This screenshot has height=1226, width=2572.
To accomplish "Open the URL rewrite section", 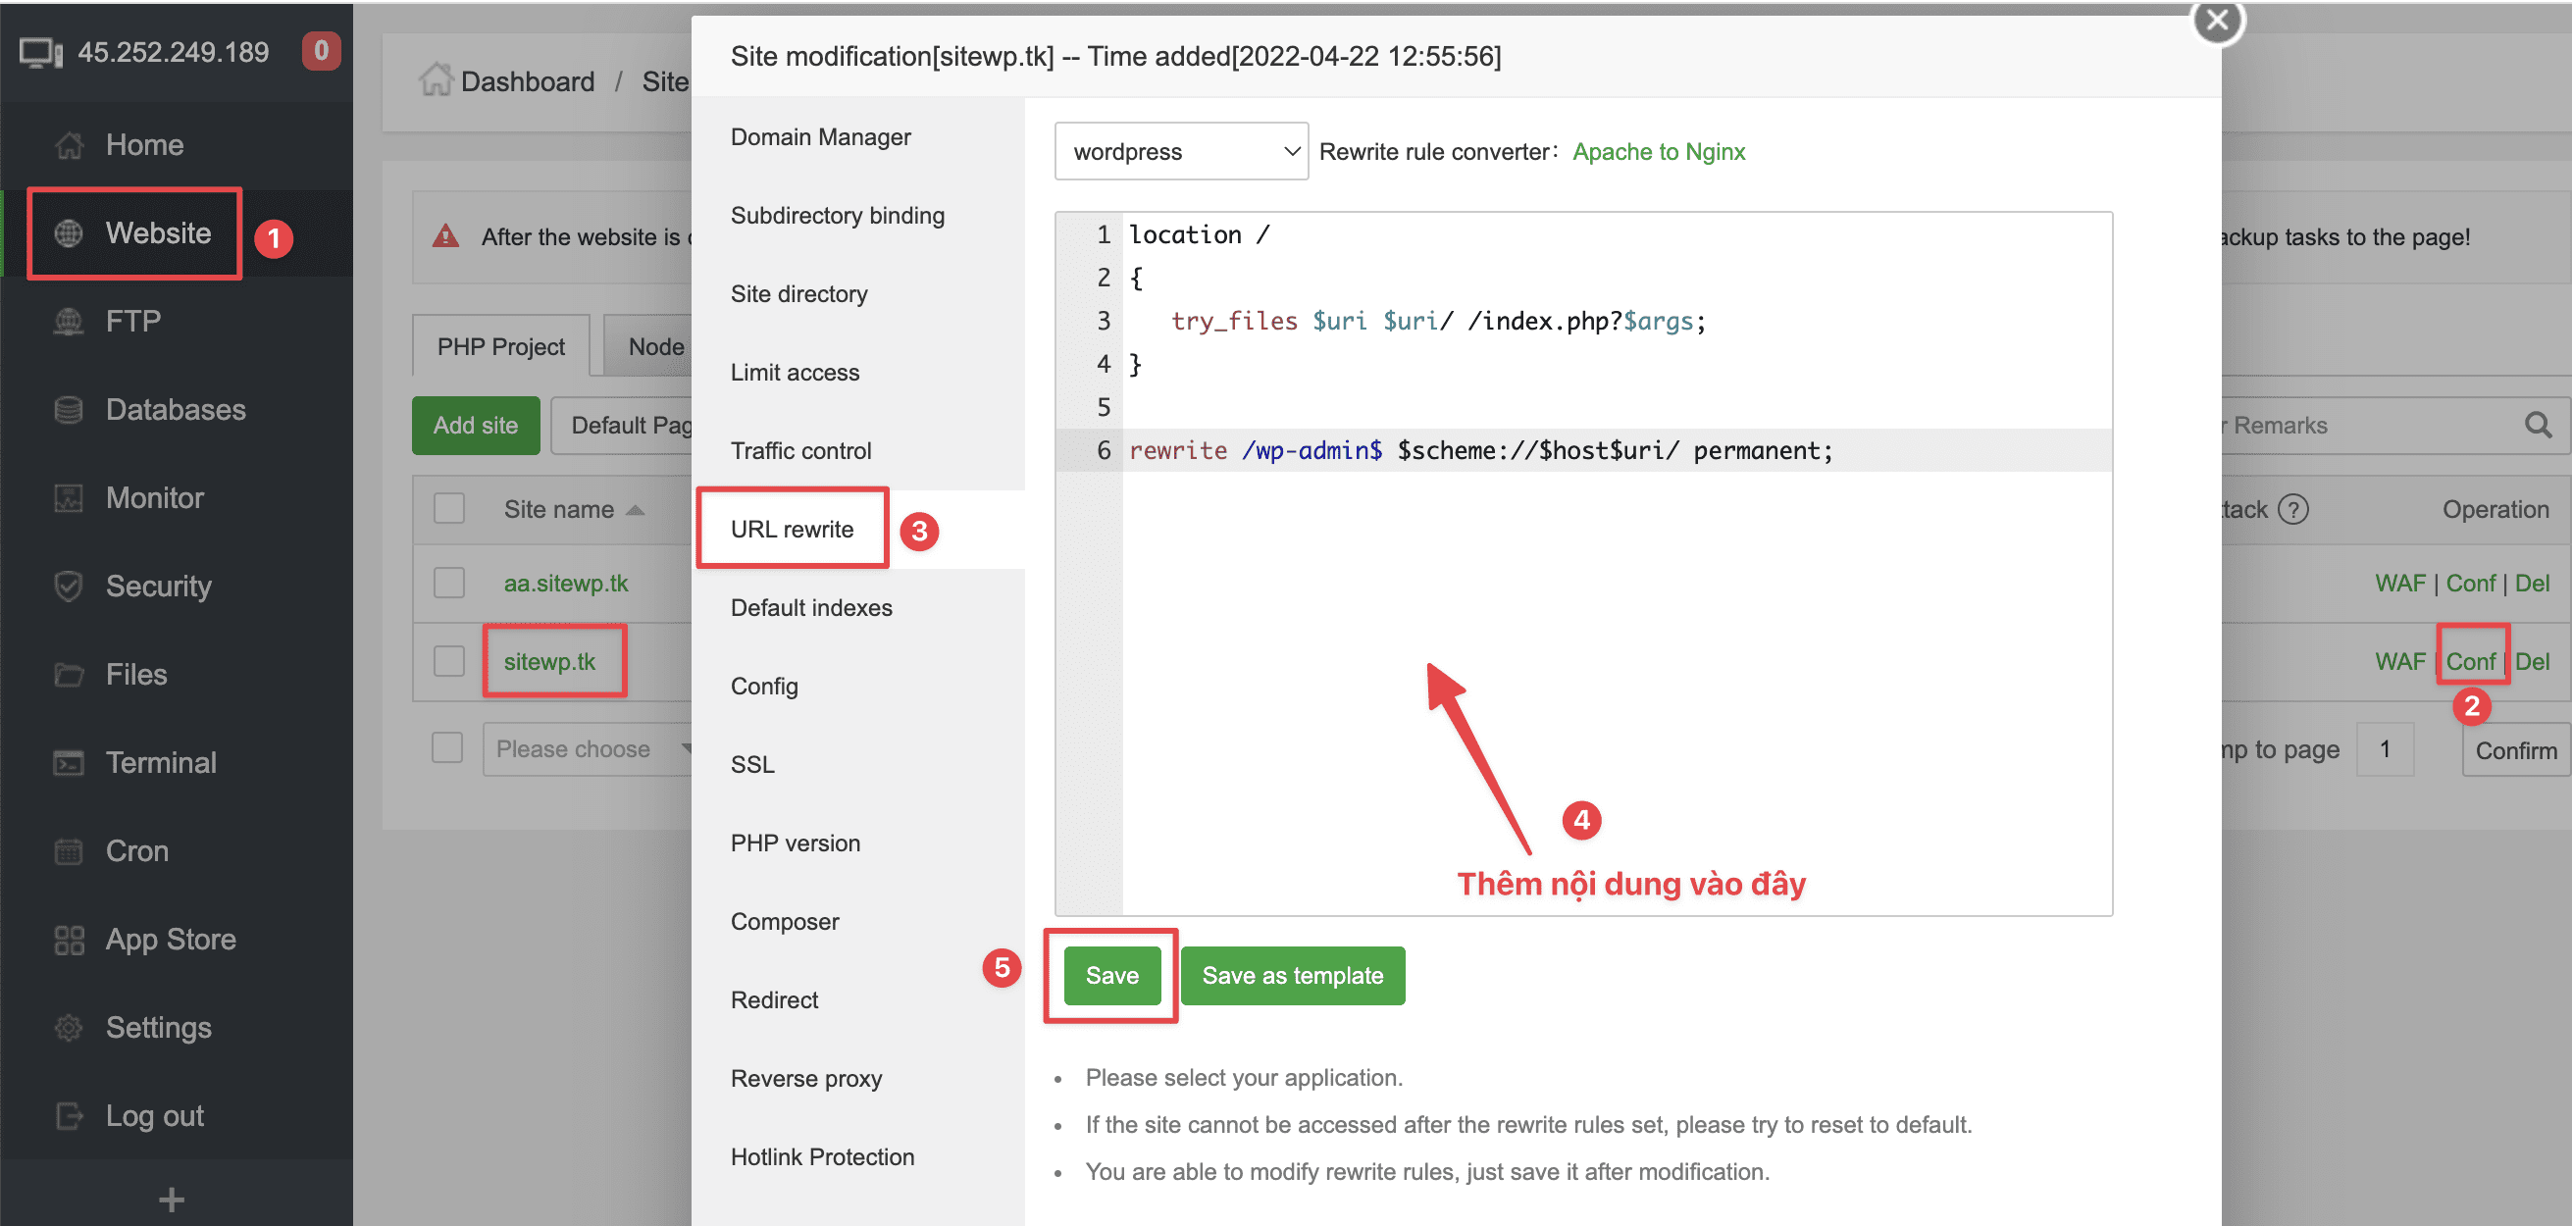I will [x=796, y=528].
